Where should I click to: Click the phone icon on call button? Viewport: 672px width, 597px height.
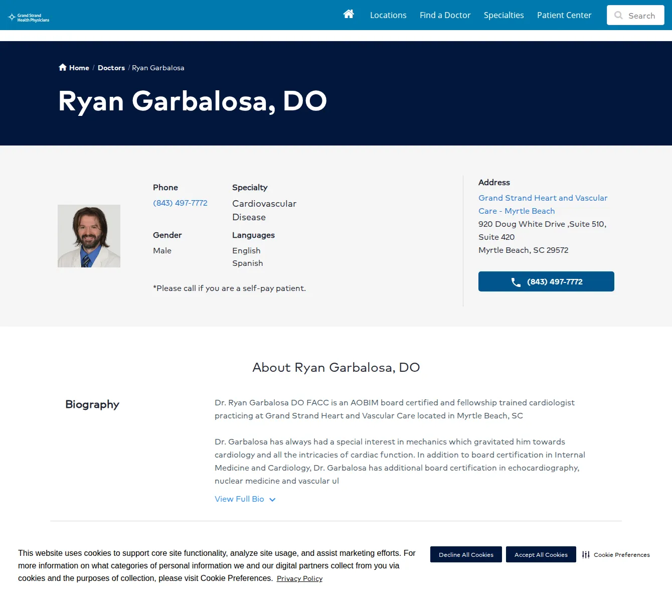516,282
